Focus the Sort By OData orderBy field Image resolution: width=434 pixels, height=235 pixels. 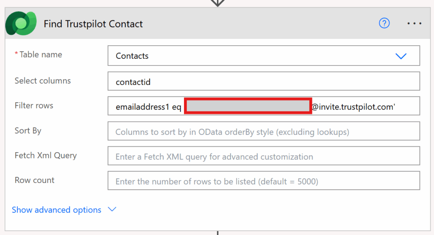click(x=264, y=132)
